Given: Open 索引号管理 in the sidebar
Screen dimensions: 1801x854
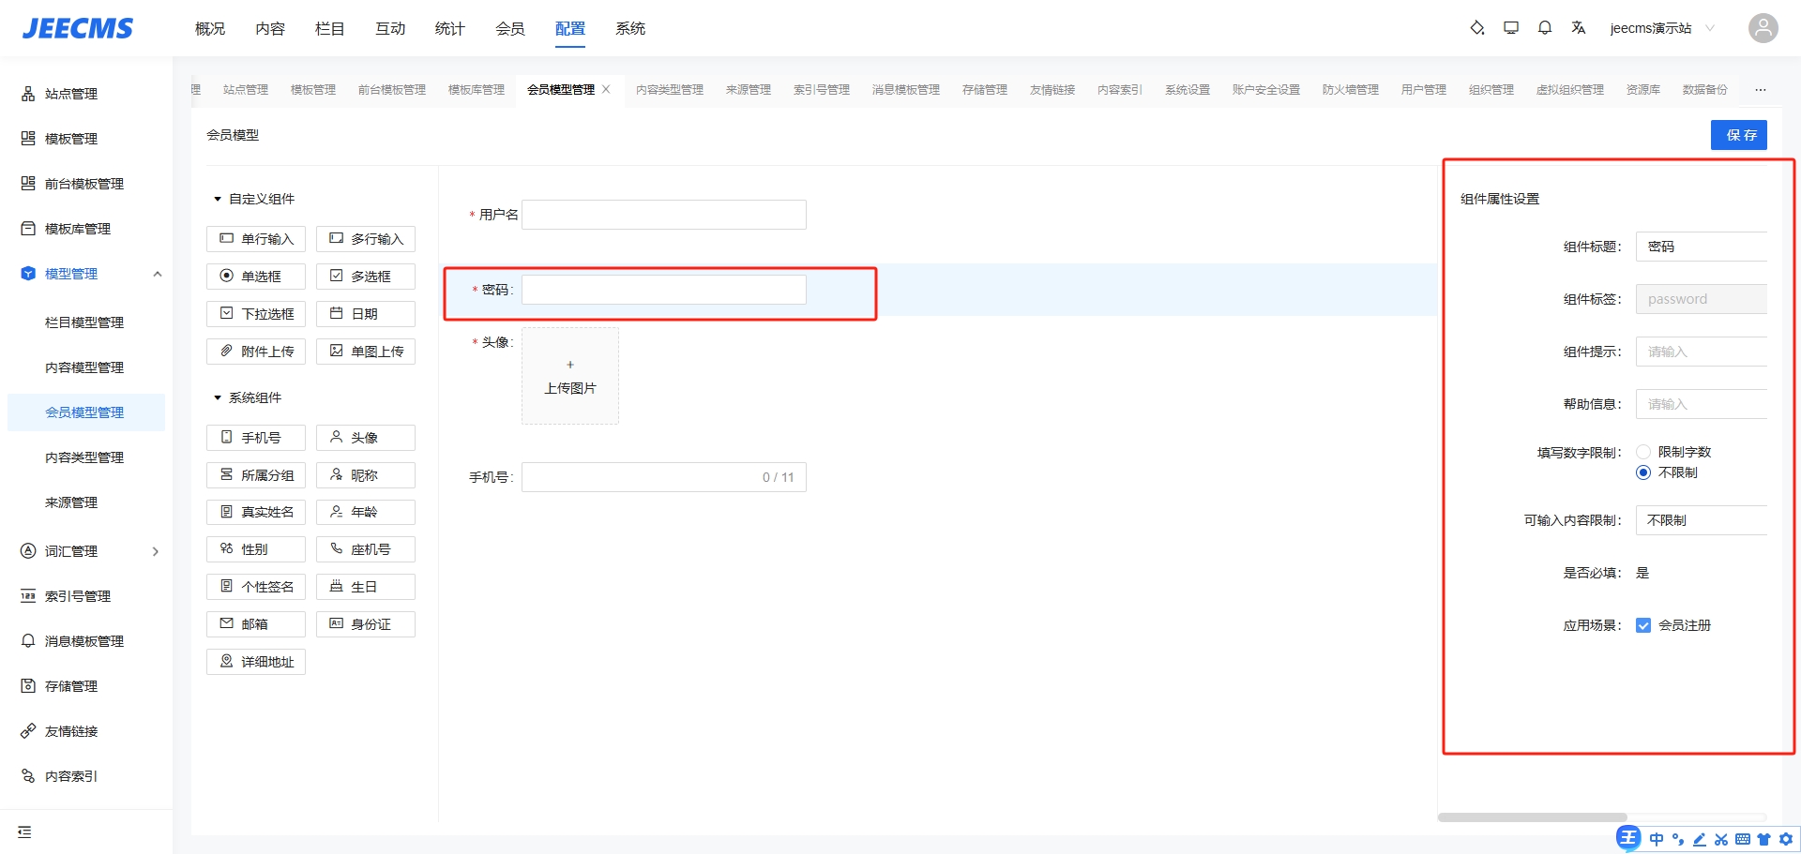Looking at the screenshot, I should [78, 596].
